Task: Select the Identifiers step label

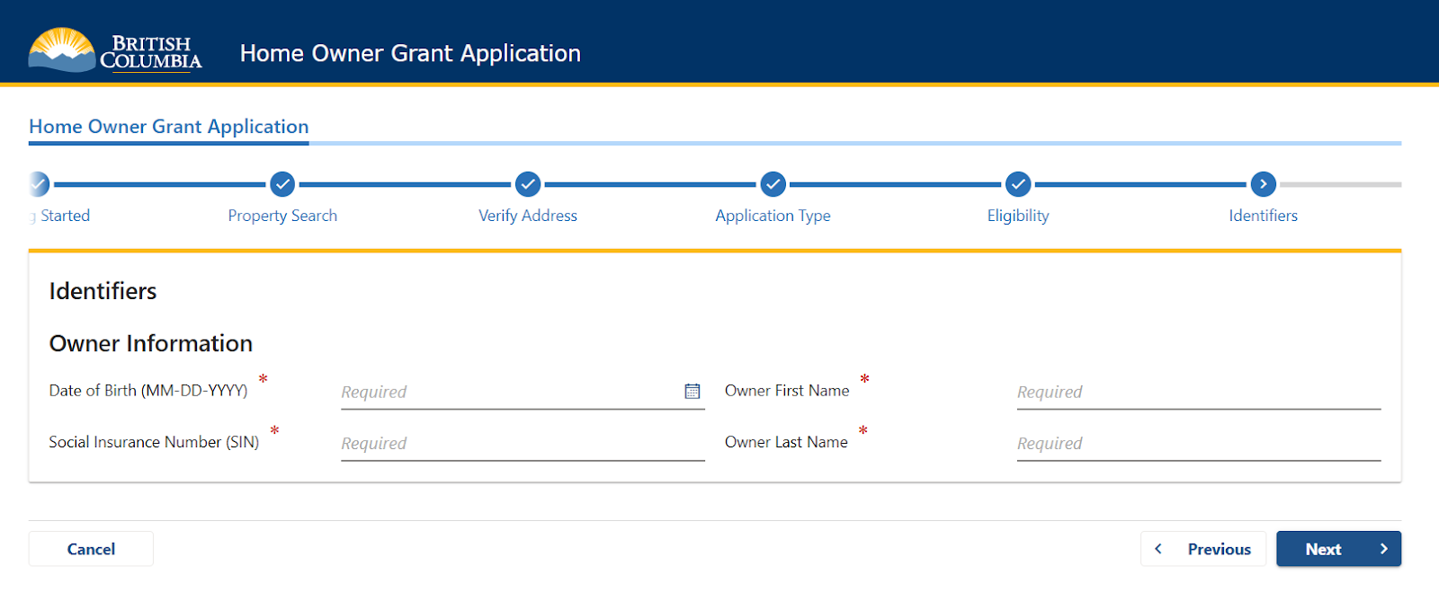Action: pos(1263,216)
